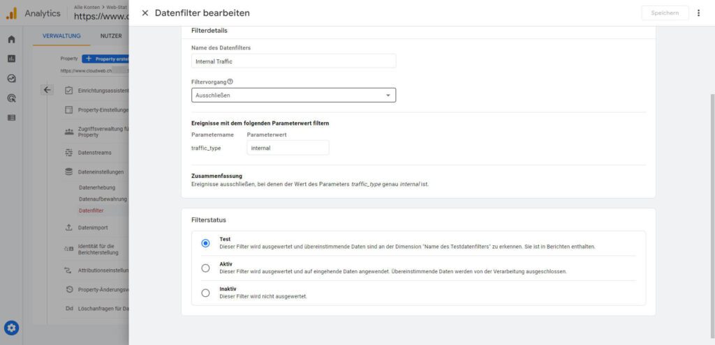Click the Identität für die Berichterstellung icon
The image size is (715, 345).
coord(69,250)
